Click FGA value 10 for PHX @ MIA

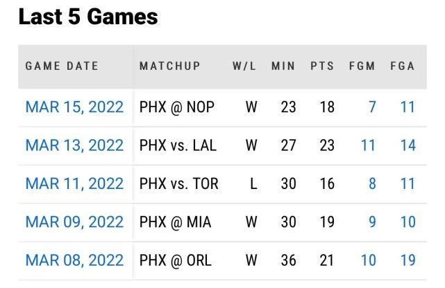pyautogui.click(x=408, y=222)
